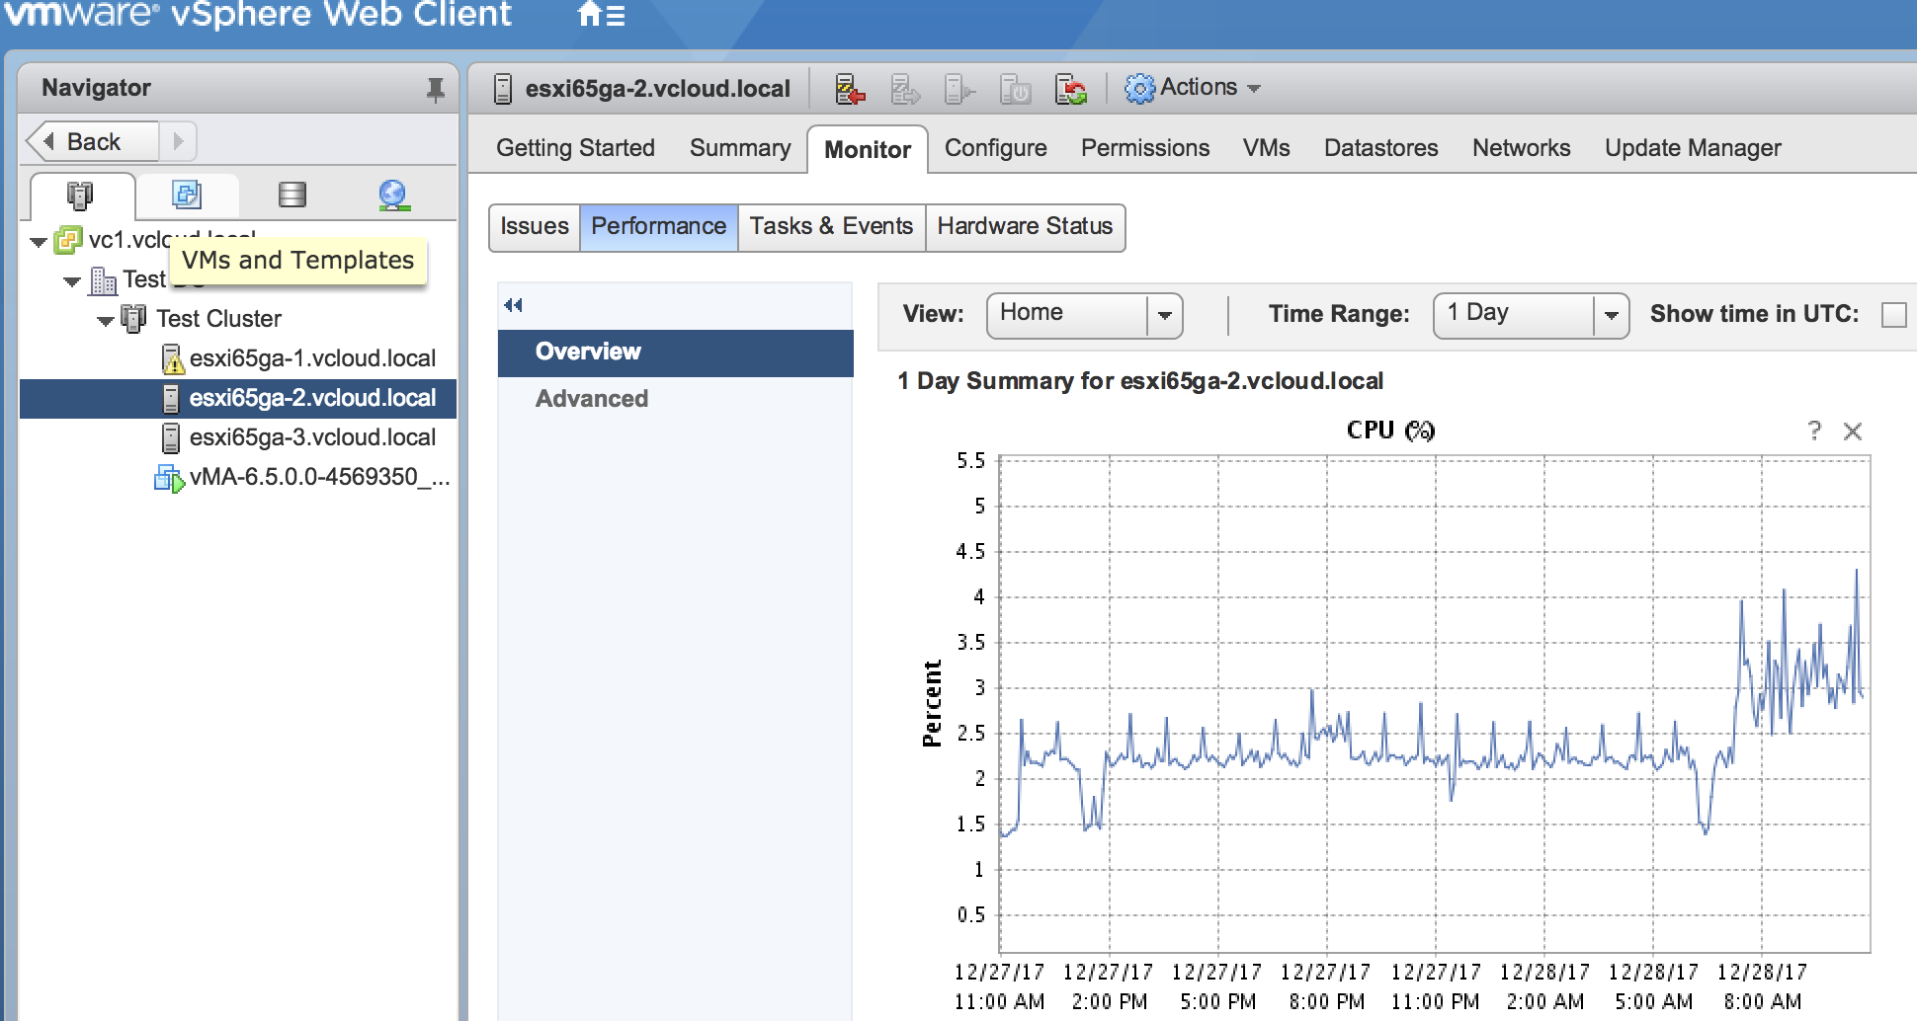Click the Back navigation button

[95, 140]
